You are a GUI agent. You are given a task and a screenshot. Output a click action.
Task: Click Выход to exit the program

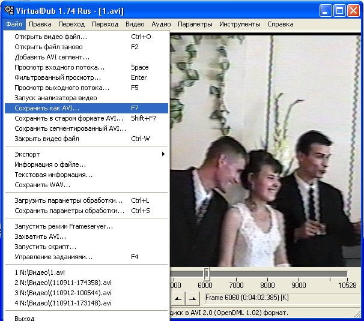(24, 319)
